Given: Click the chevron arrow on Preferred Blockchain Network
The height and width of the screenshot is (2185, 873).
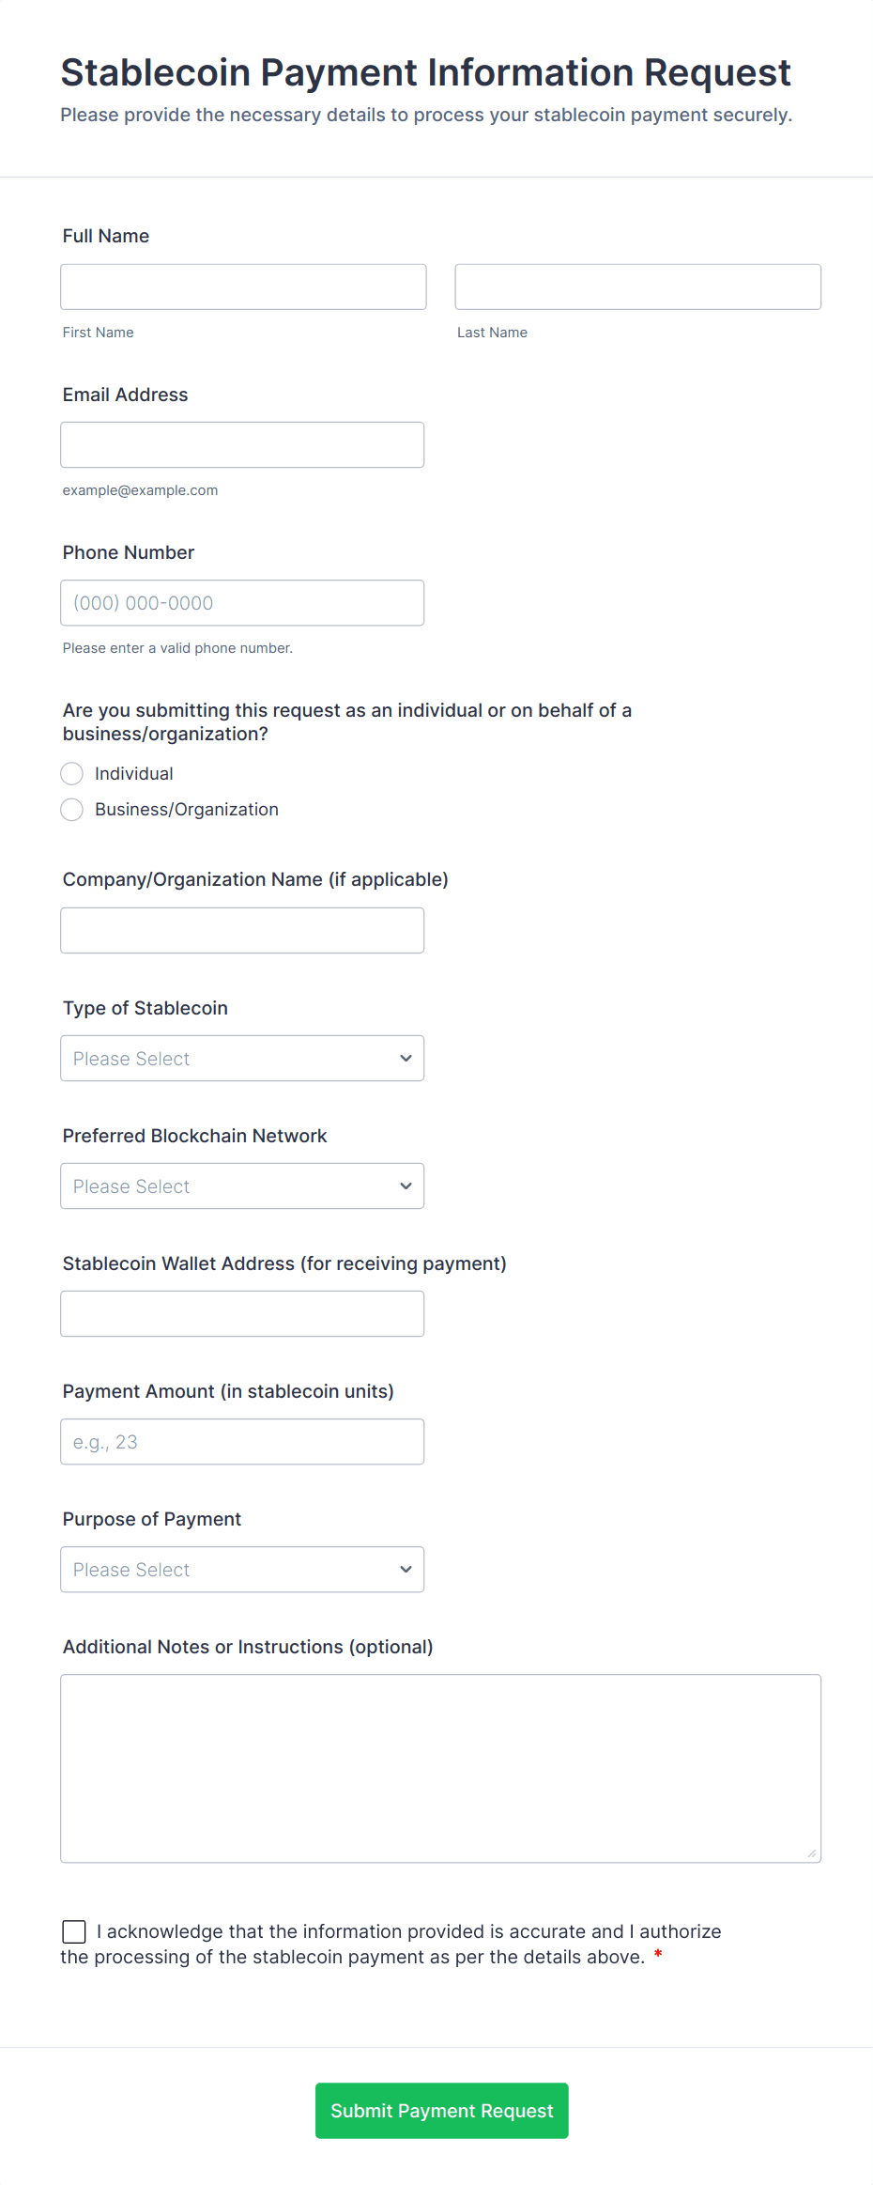Looking at the screenshot, I should pos(406,1186).
